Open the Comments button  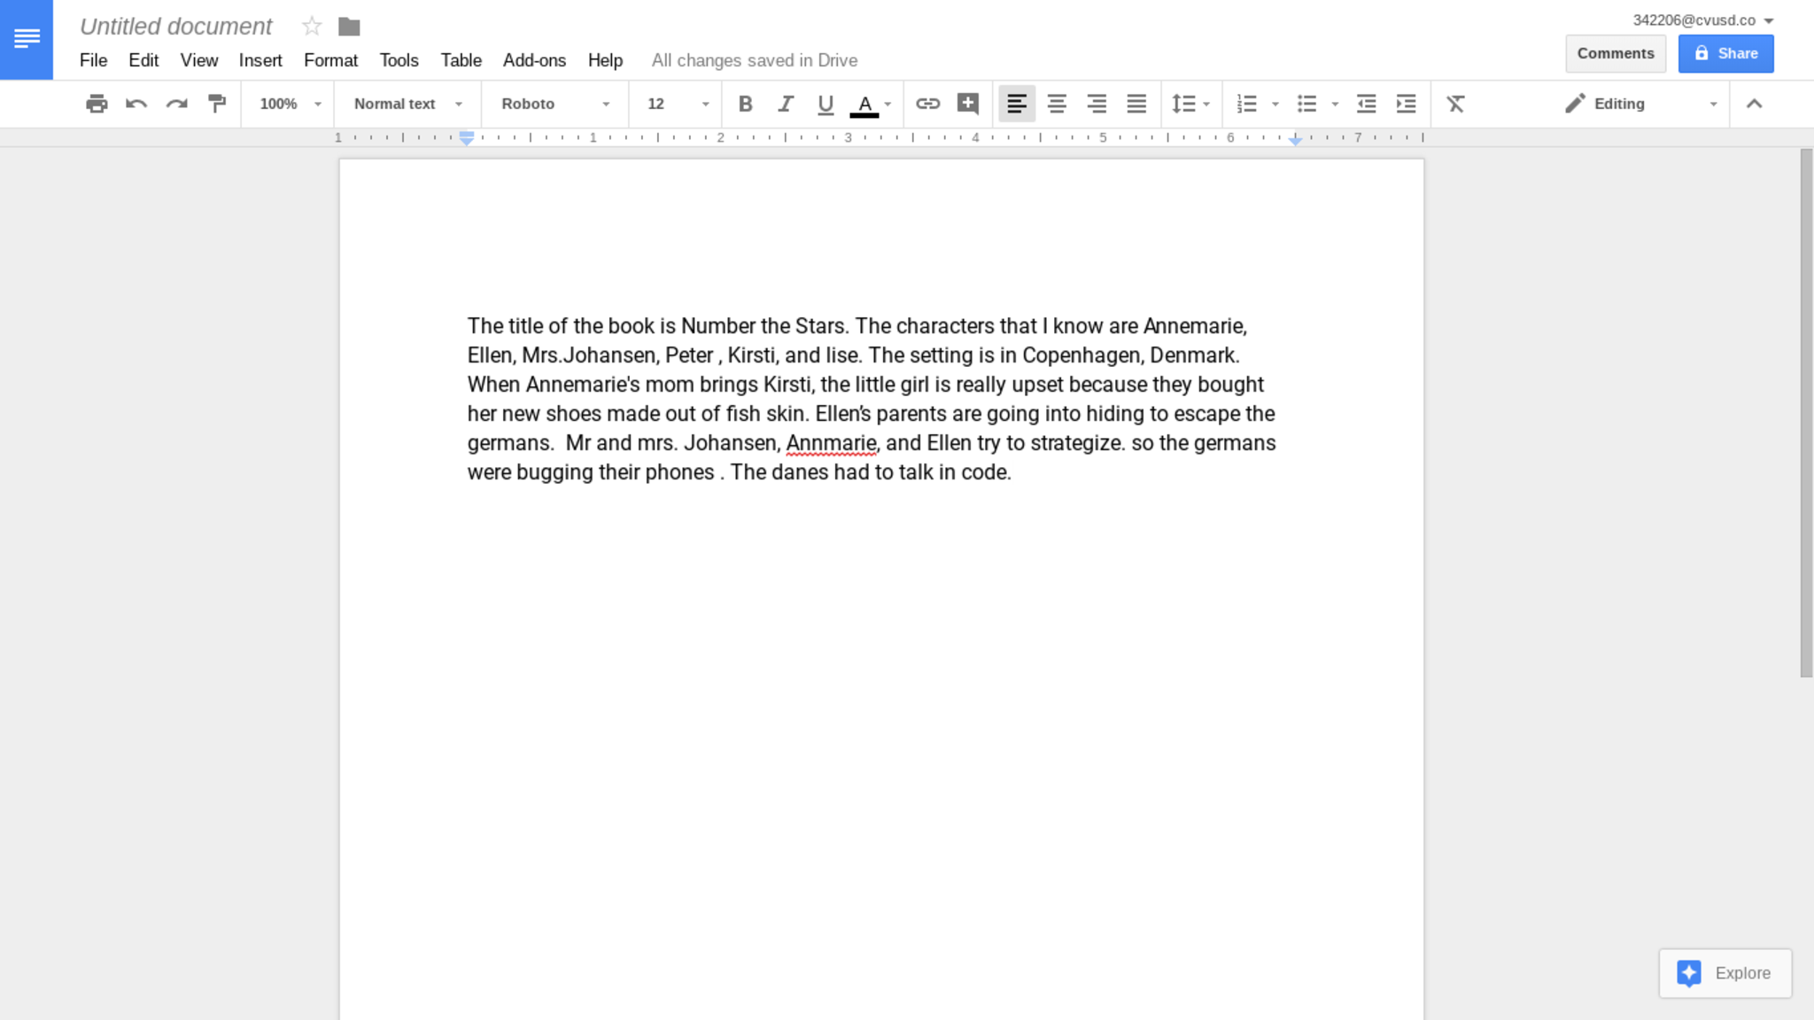(x=1615, y=53)
